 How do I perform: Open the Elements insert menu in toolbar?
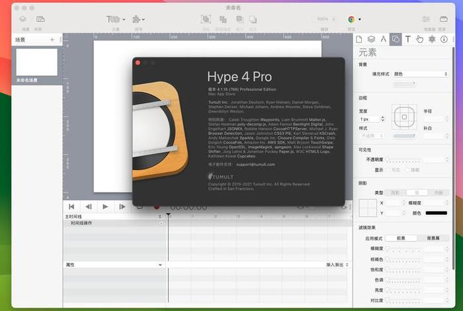(116, 19)
